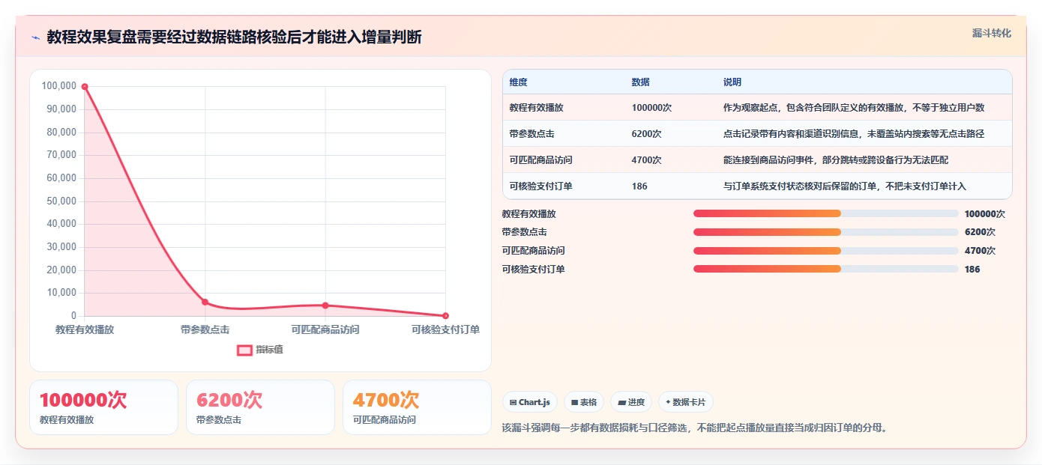Click the 数据 table column header
1042x465 pixels.
[640, 82]
